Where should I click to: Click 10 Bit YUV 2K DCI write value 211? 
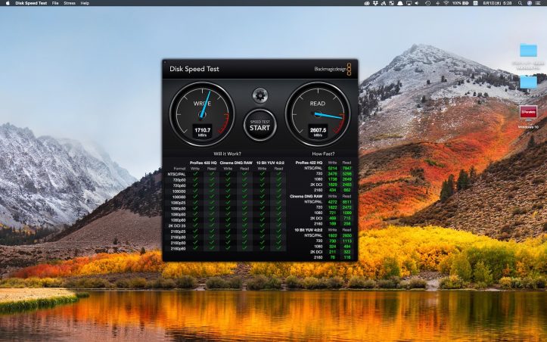coord(332,252)
